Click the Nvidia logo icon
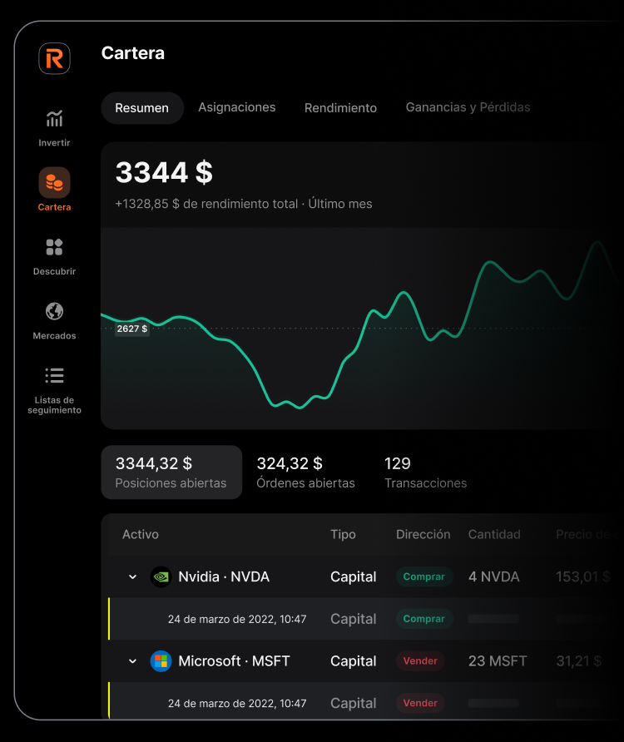Image resolution: width=624 pixels, height=742 pixels. click(x=161, y=576)
